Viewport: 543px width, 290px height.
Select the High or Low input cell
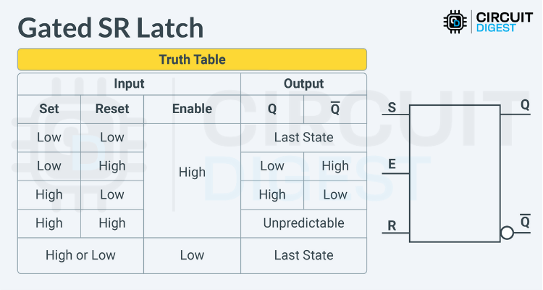pos(80,255)
